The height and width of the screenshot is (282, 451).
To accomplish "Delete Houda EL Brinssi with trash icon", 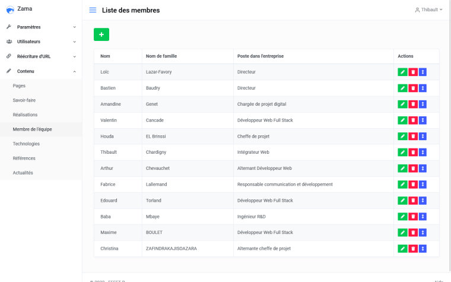I will (x=412, y=136).
